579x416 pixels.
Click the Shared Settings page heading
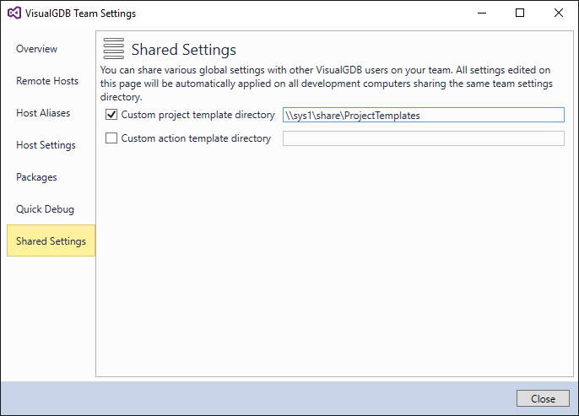point(184,50)
